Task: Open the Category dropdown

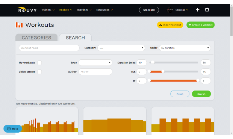Action: click(x=121, y=48)
